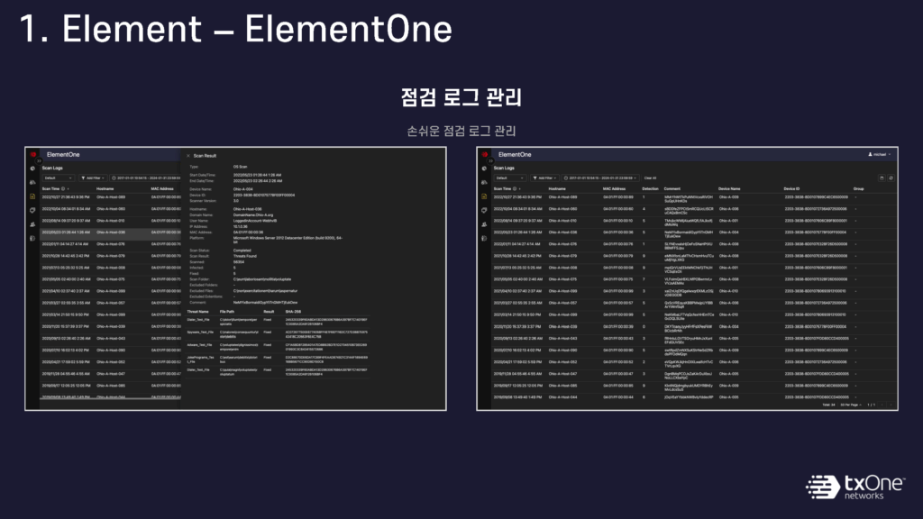Click the red logo in right window header
Image resolution: width=923 pixels, height=519 pixels.
[x=483, y=155]
